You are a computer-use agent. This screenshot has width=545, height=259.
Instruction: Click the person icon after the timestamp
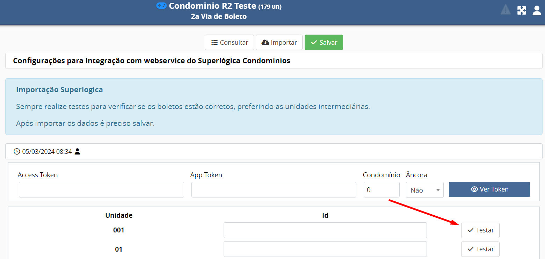point(78,151)
